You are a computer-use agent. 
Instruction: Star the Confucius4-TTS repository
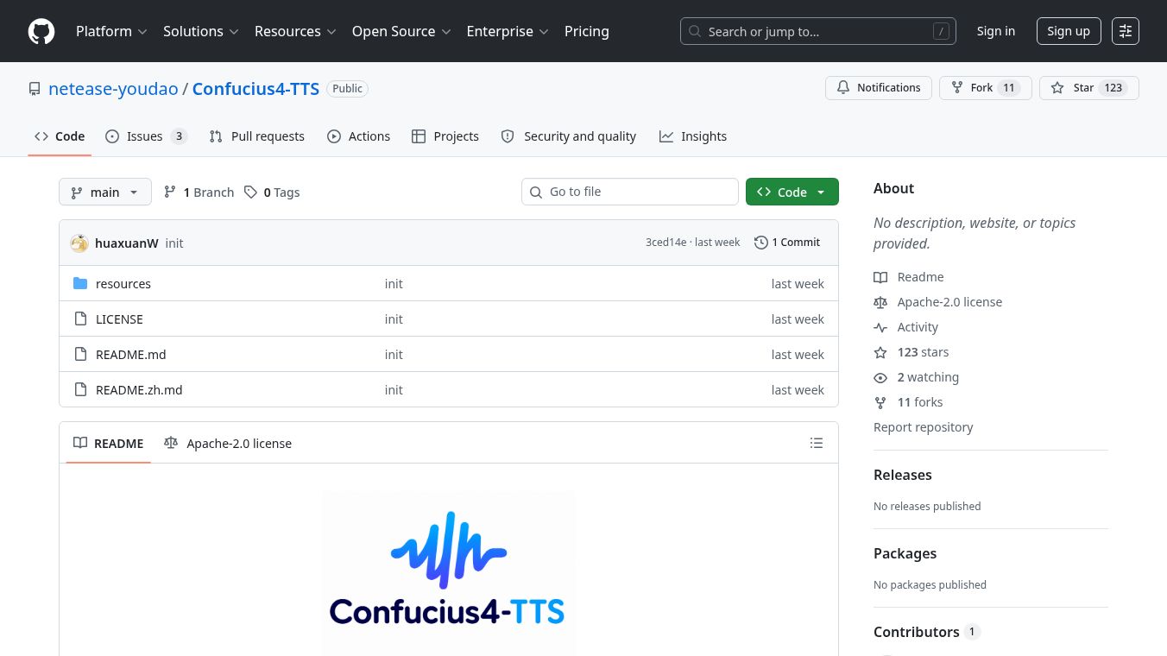1089,88
